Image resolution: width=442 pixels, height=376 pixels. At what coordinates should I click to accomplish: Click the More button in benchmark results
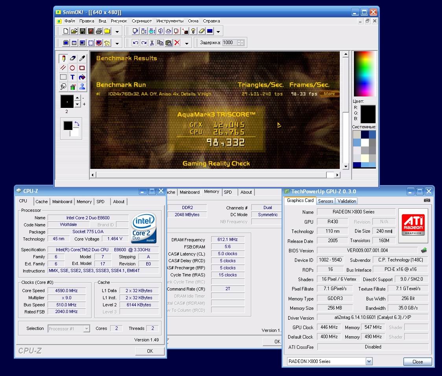pyautogui.click(x=329, y=94)
